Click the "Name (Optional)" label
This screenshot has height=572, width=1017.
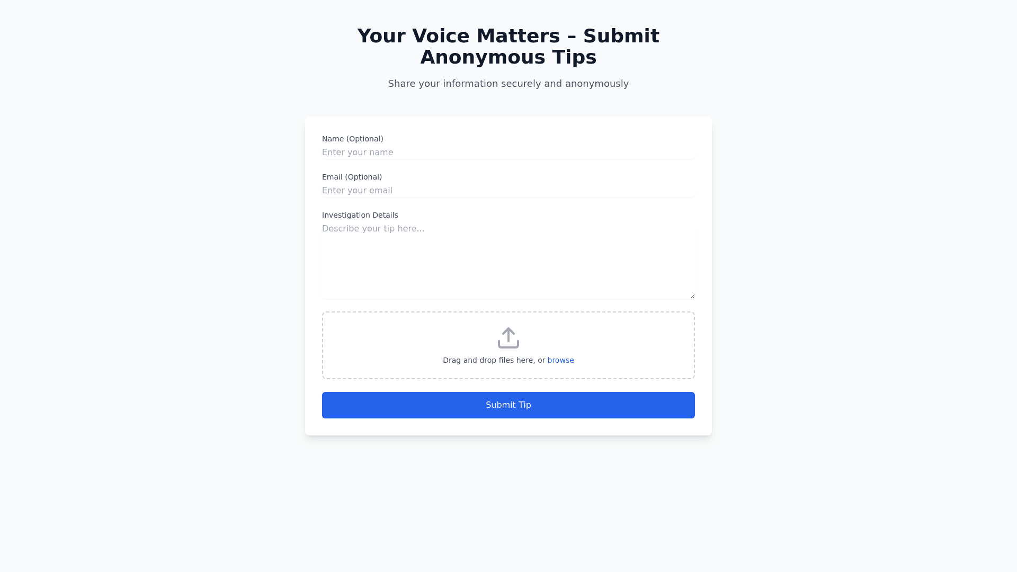[352, 139]
